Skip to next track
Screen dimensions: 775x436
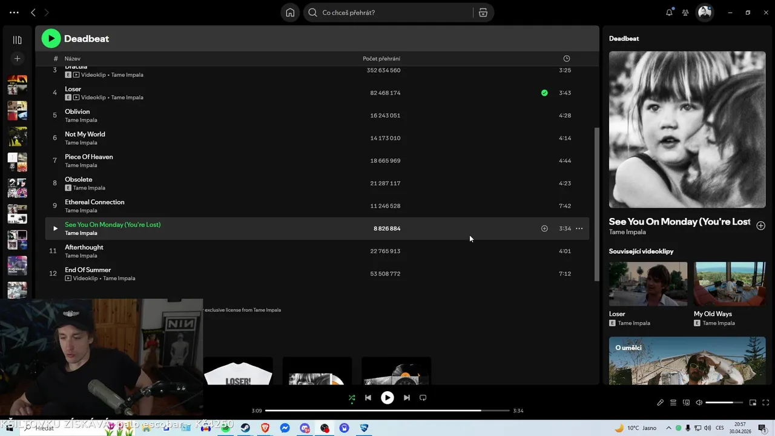click(x=407, y=398)
